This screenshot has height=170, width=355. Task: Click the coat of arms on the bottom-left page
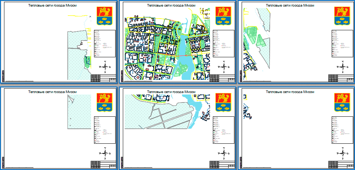104,103
